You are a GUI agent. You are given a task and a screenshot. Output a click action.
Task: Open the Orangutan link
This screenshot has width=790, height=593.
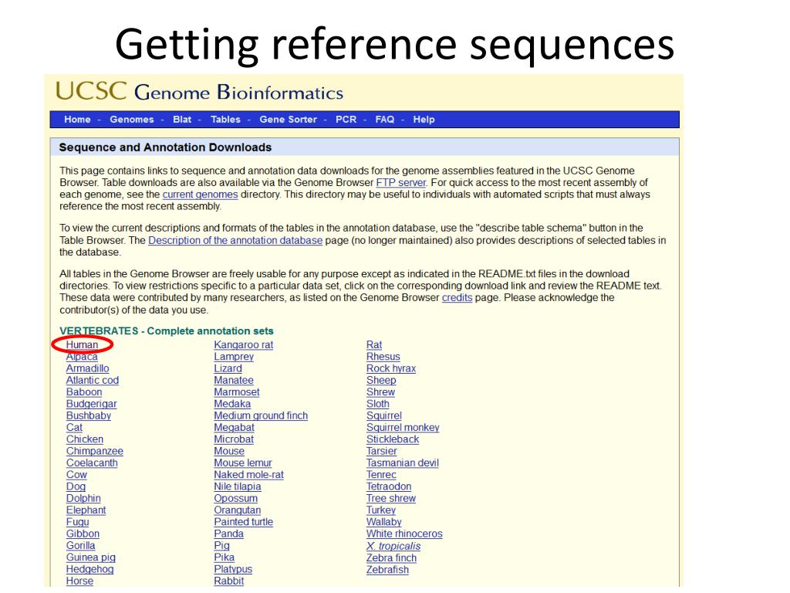pos(238,510)
